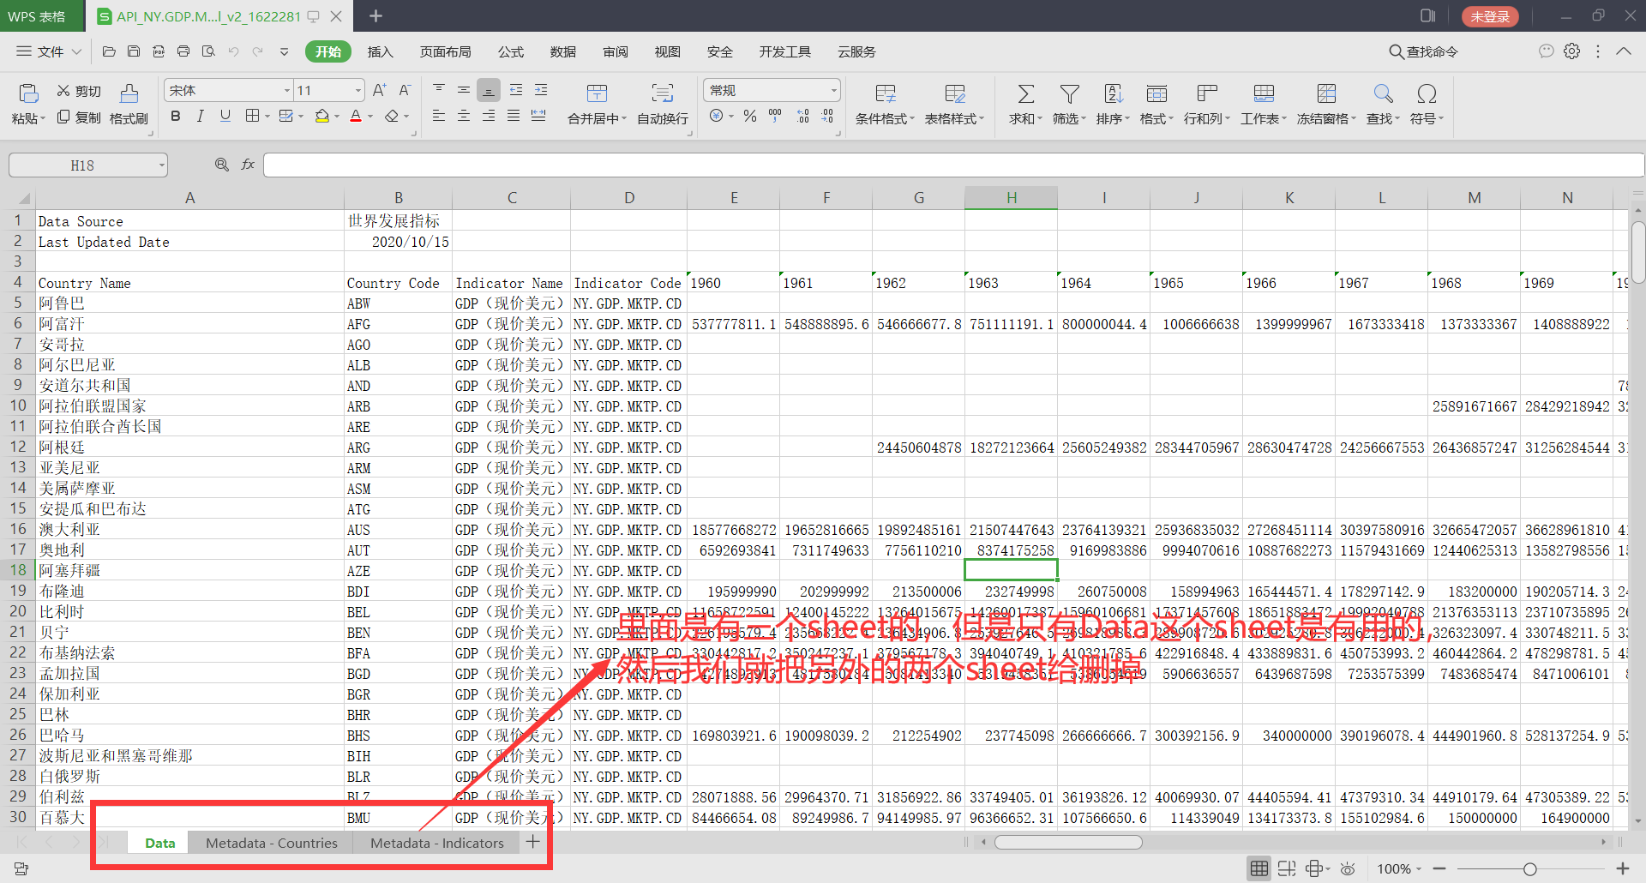Switch to the 页面布局 ribbon tab
Image resolution: width=1646 pixels, height=883 pixels.
click(445, 51)
